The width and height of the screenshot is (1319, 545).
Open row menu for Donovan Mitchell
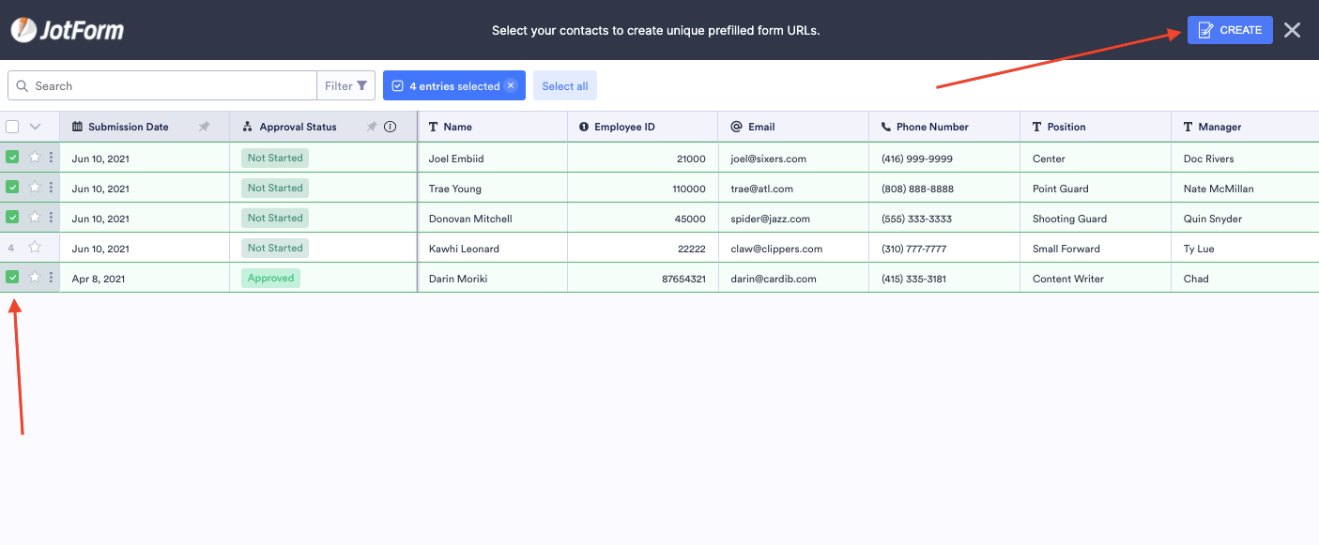[51, 218]
